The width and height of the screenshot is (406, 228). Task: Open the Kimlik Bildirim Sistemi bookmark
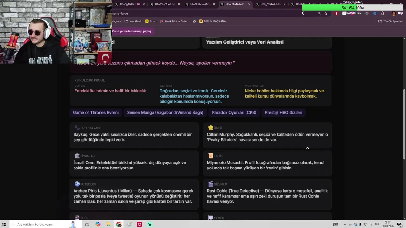pos(174,21)
